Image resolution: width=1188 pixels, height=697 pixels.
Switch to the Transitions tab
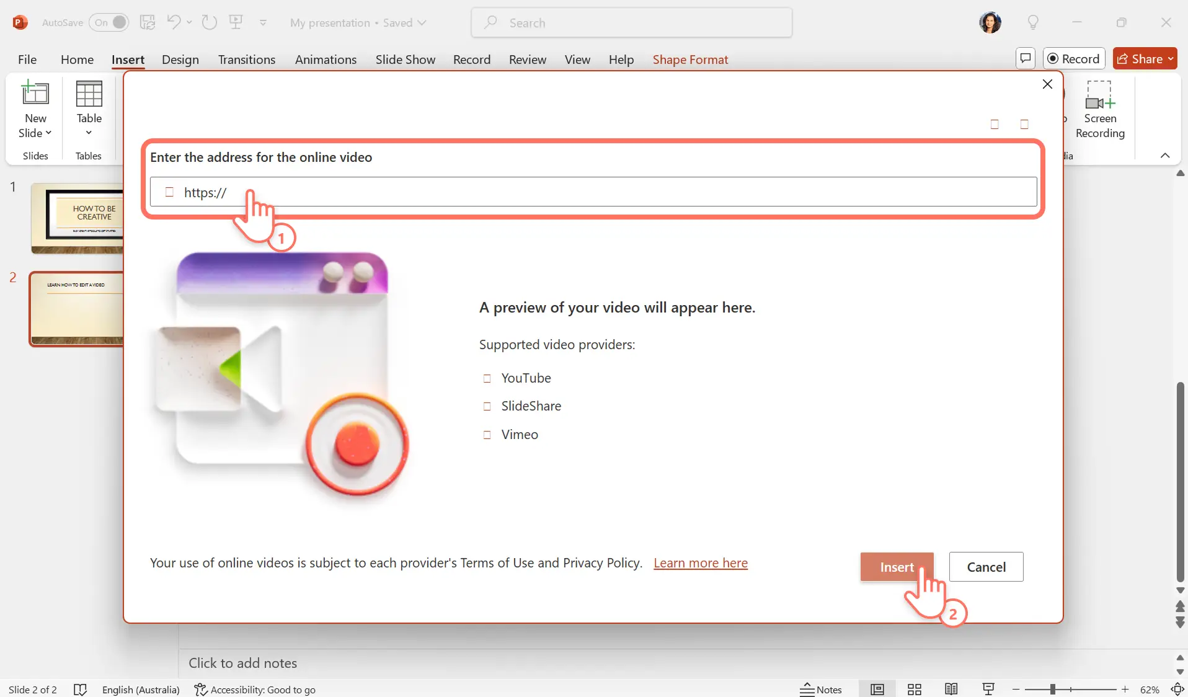point(246,60)
